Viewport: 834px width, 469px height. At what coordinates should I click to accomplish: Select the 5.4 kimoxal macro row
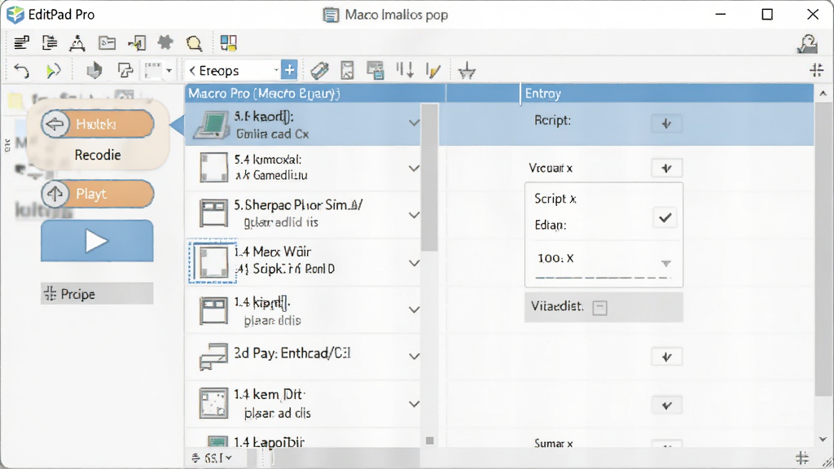(x=303, y=168)
